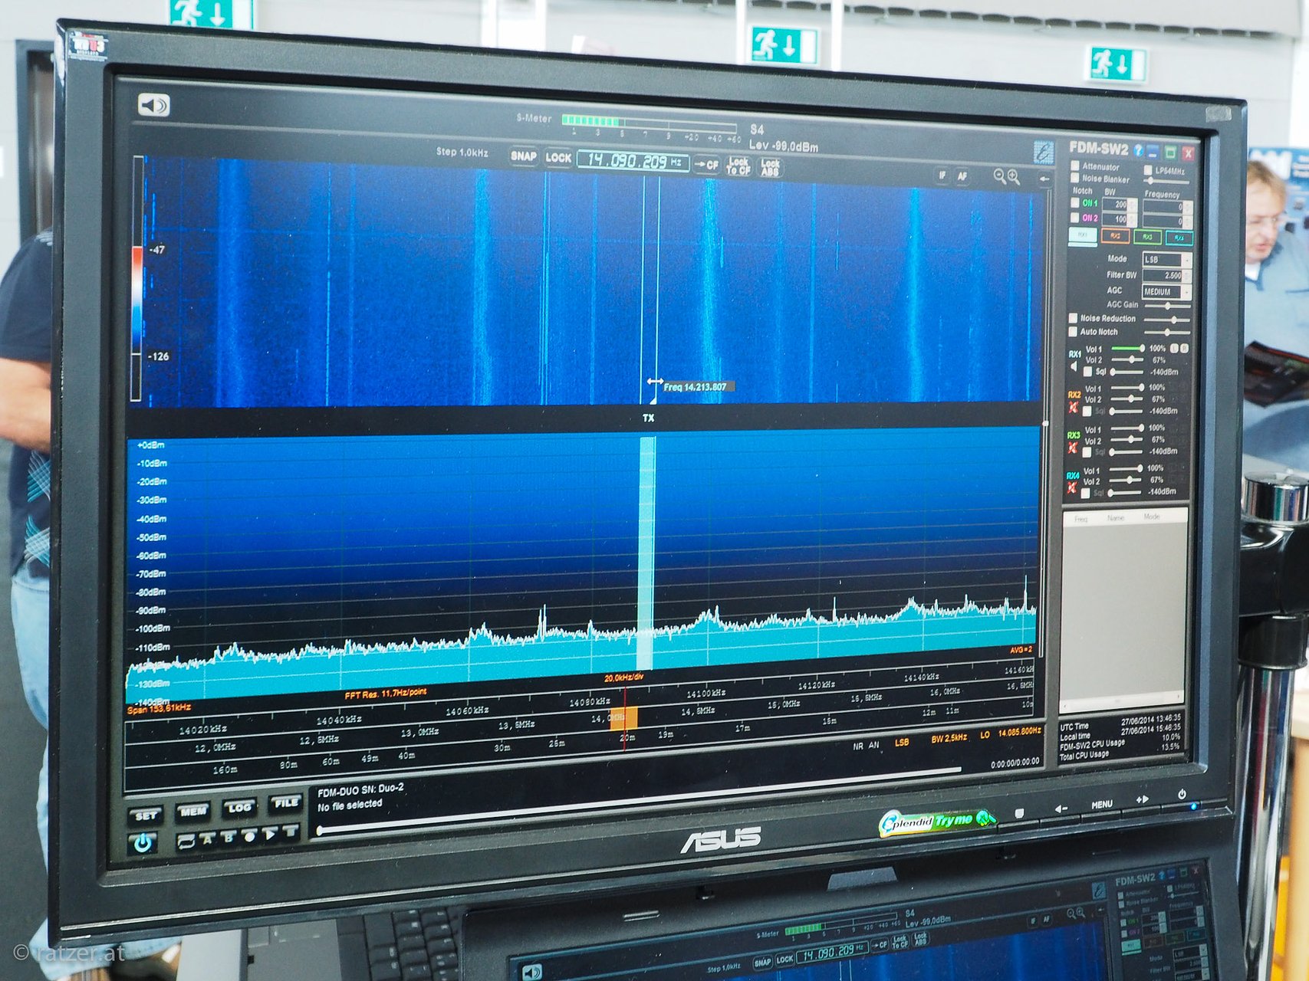Set loop point A marker

tap(207, 839)
